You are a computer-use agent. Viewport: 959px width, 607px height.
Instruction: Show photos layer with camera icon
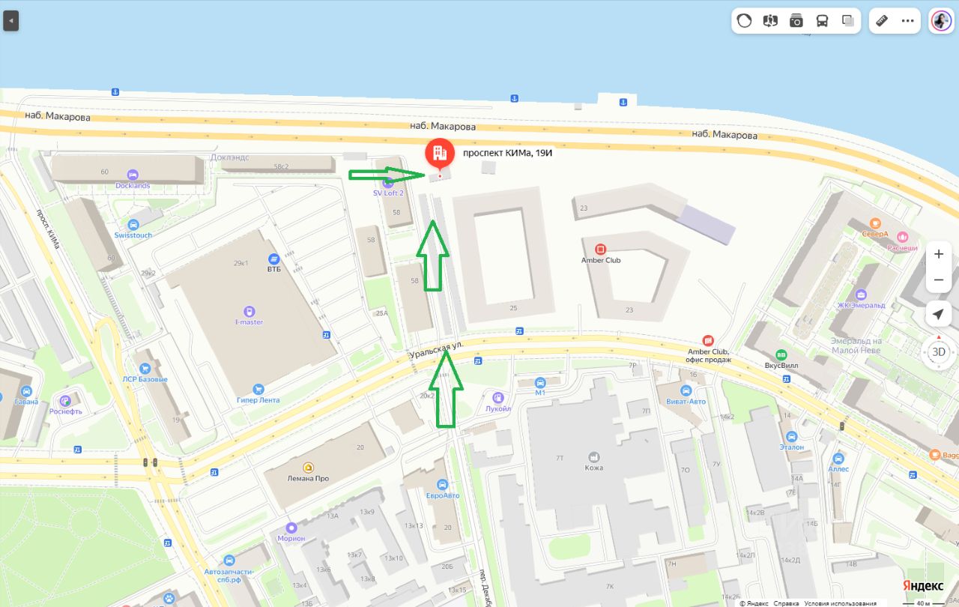point(796,21)
